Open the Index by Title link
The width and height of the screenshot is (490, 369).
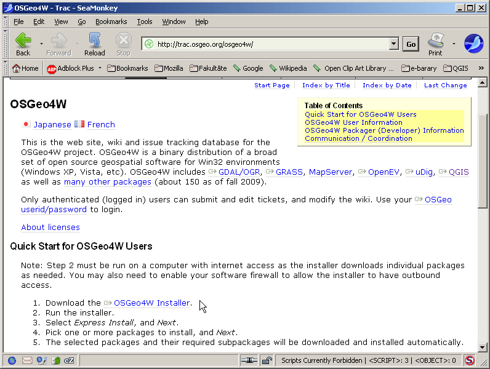[x=326, y=85]
